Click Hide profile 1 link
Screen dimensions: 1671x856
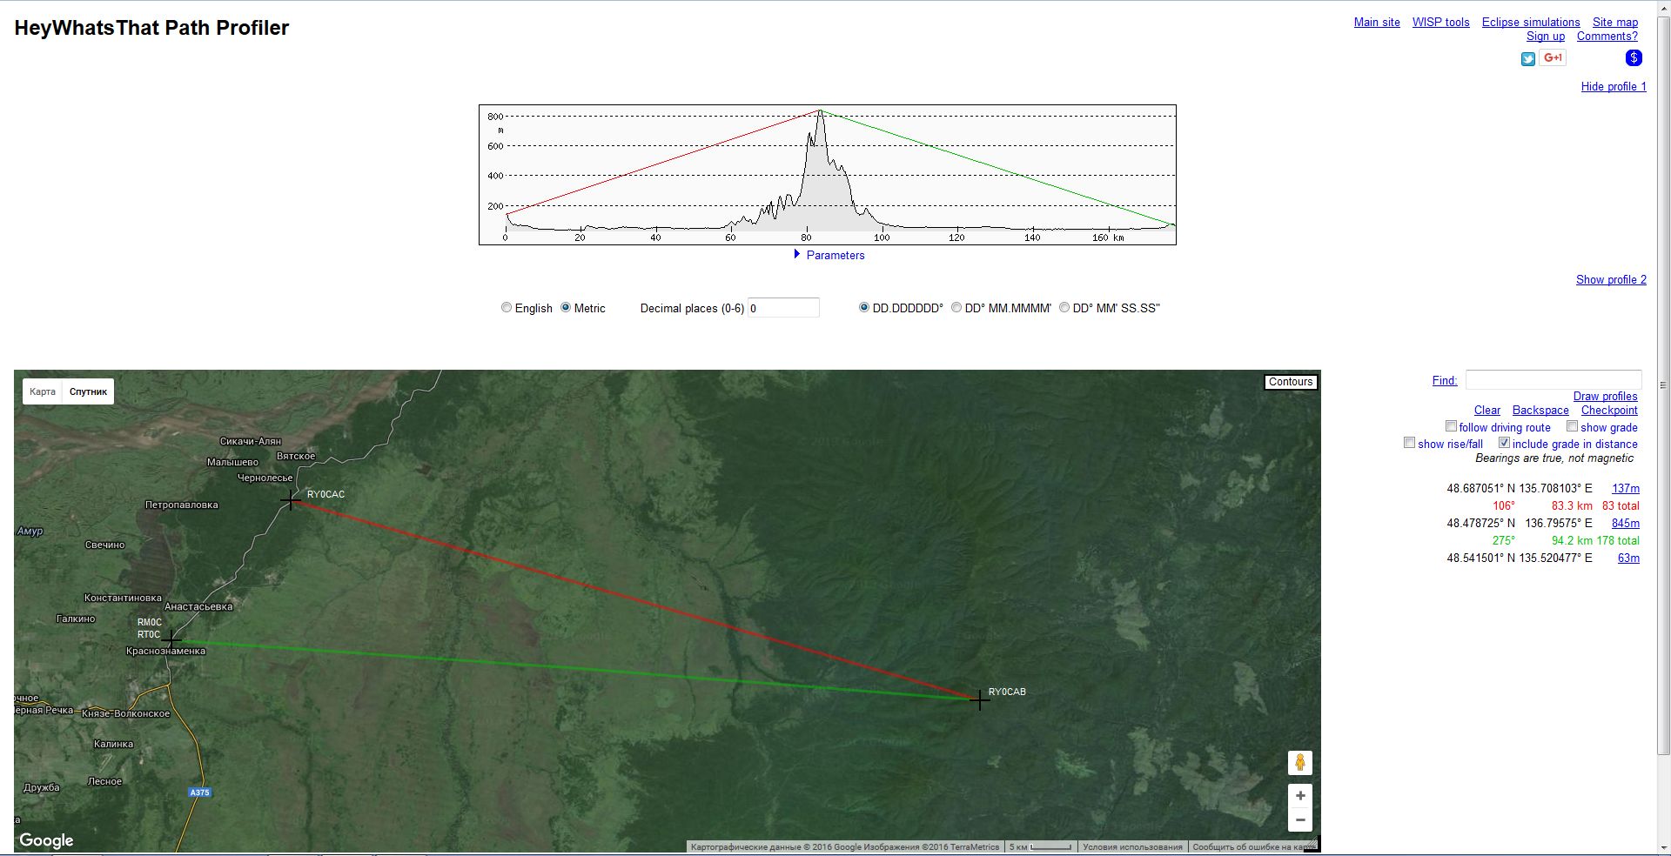click(1614, 87)
